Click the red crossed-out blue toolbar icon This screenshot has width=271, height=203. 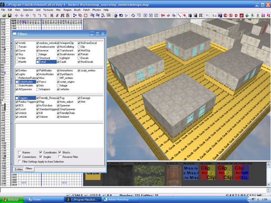163,15
